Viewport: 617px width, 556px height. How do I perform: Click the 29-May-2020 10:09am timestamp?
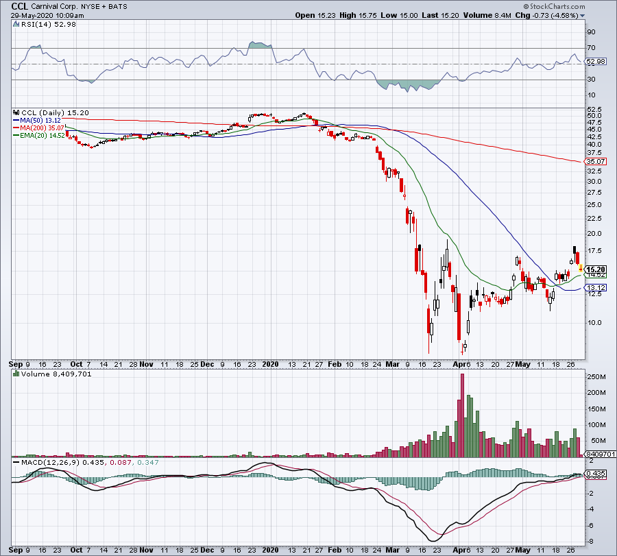pyautogui.click(x=47, y=16)
